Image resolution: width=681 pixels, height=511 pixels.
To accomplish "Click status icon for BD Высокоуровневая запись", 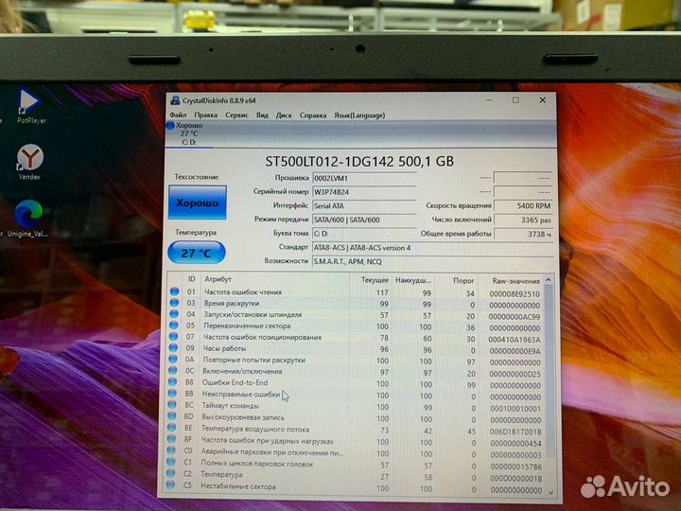I will pyautogui.click(x=172, y=416).
